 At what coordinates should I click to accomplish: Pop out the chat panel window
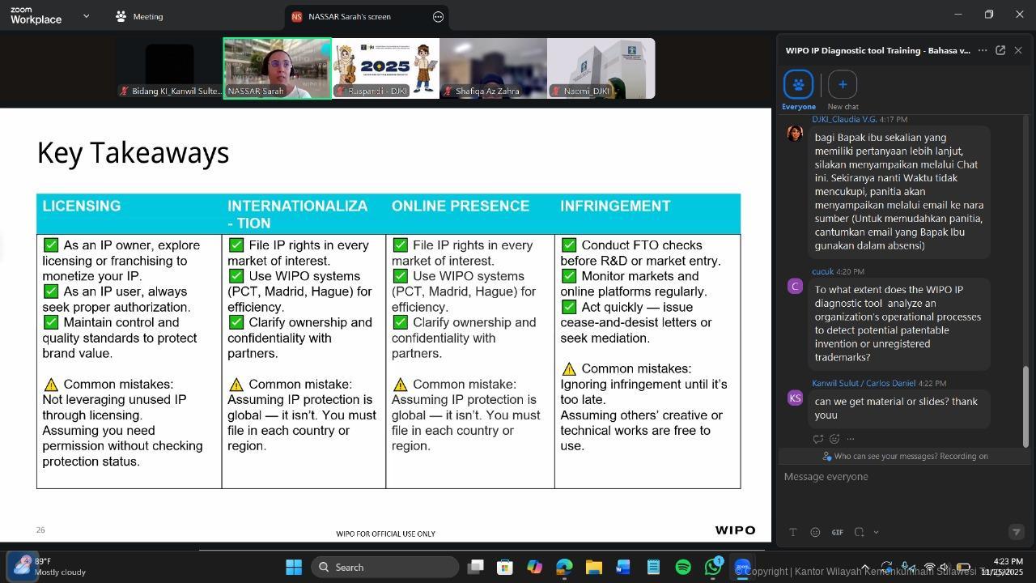[x=1000, y=50]
